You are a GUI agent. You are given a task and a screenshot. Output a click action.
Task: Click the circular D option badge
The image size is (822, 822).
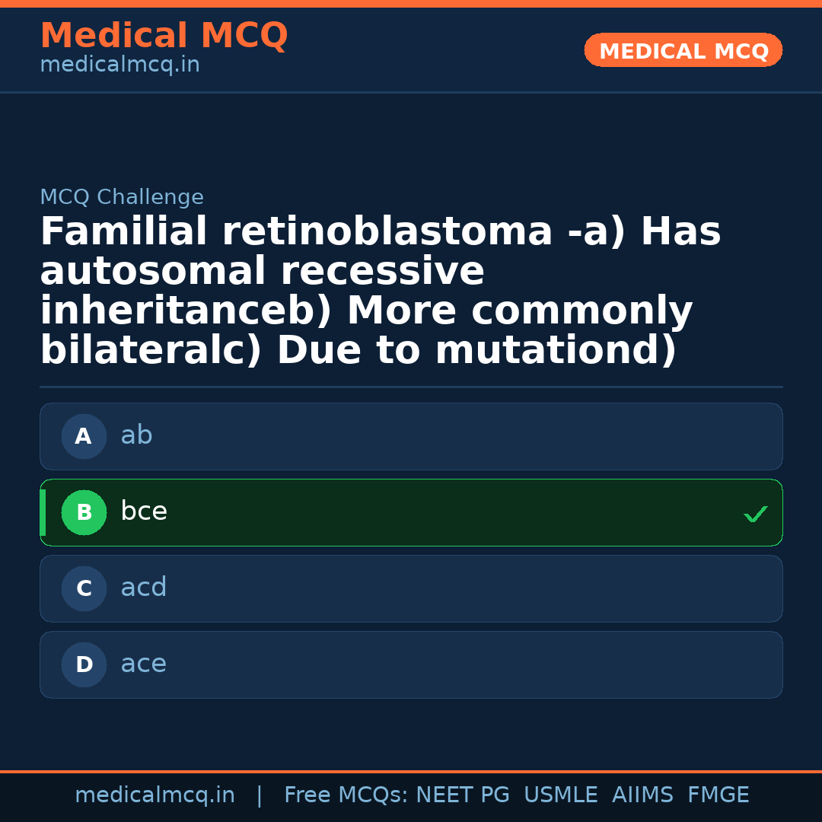point(84,664)
